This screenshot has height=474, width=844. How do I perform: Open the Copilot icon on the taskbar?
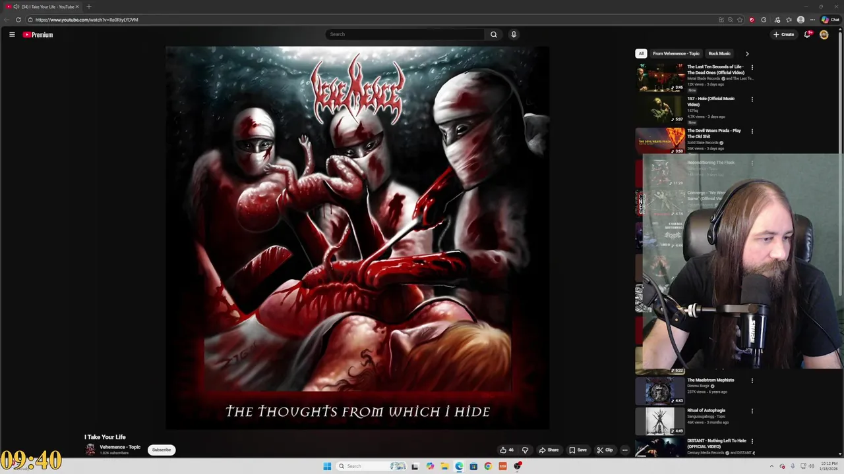click(x=430, y=466)
